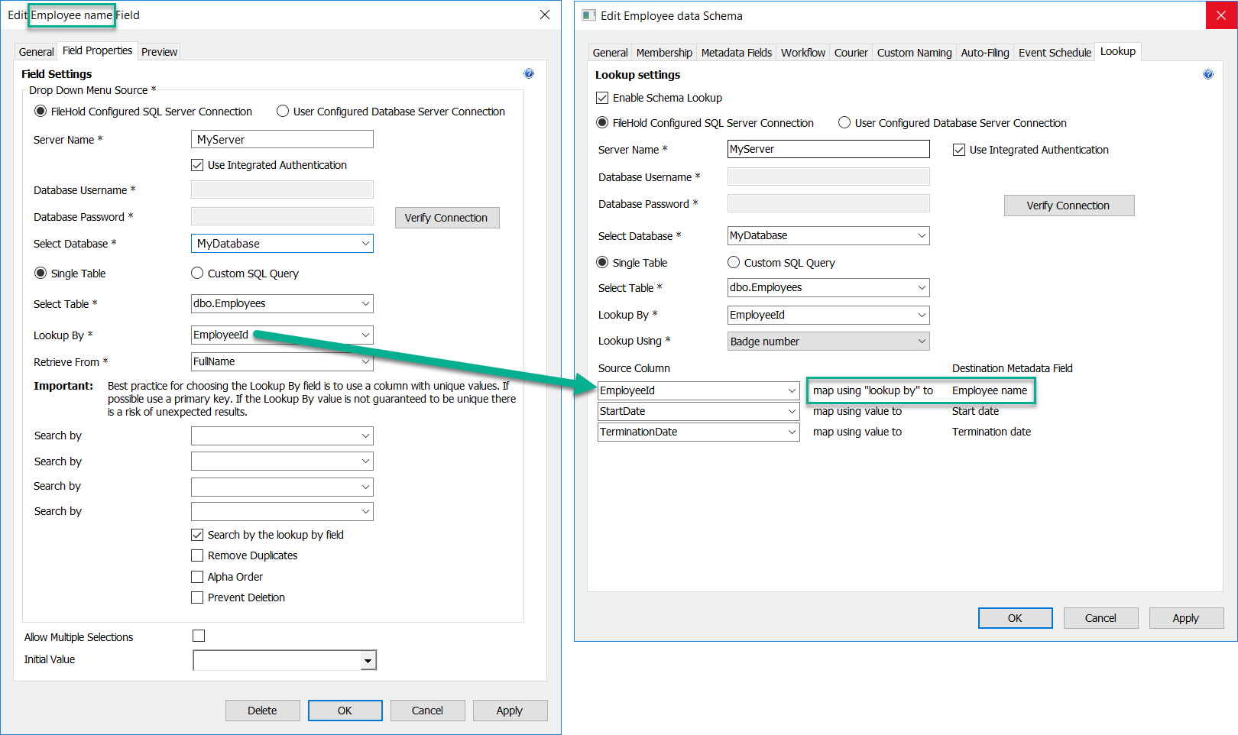1238x735 pixels.
Task: Delete the Employee name field
Action: click(x=262, y=710)
